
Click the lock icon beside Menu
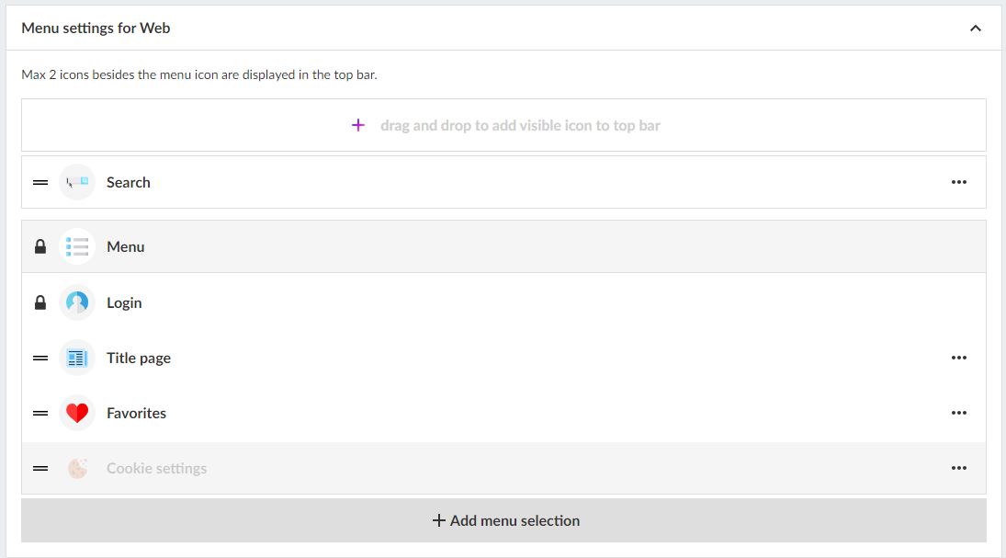40,246
